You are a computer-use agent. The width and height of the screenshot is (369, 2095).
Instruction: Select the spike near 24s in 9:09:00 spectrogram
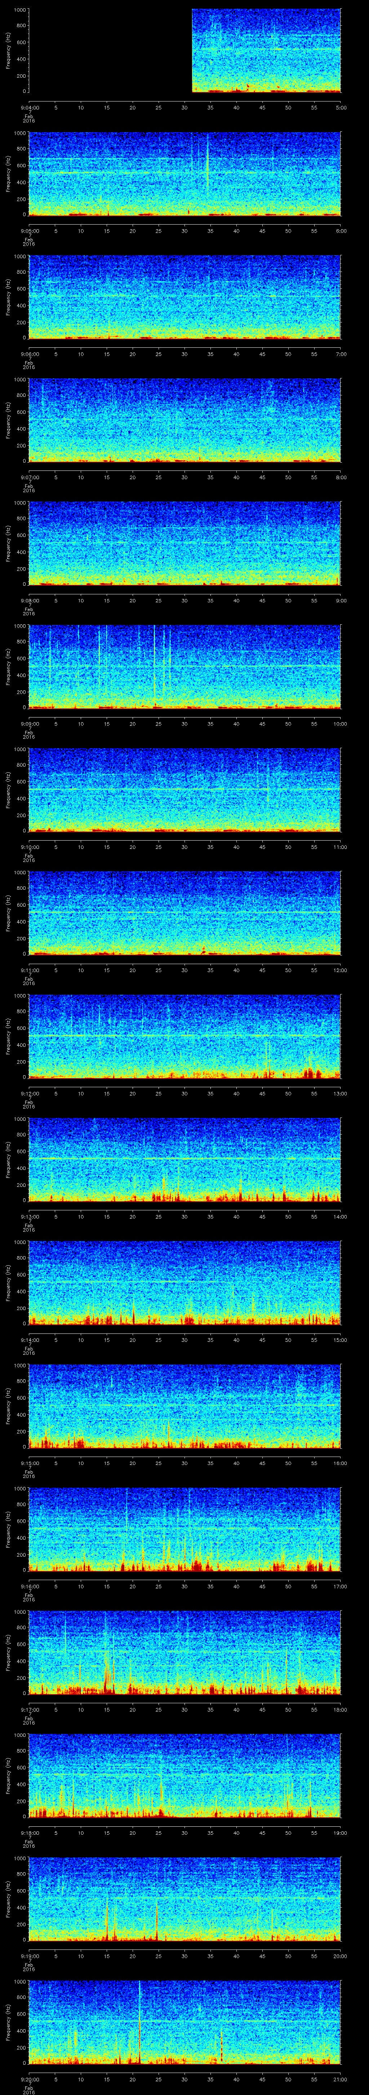(x=154, y=663)
